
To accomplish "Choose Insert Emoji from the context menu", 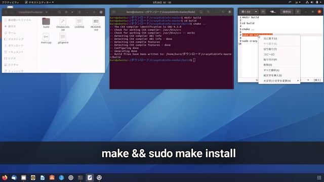I will [x=279, y=75].
